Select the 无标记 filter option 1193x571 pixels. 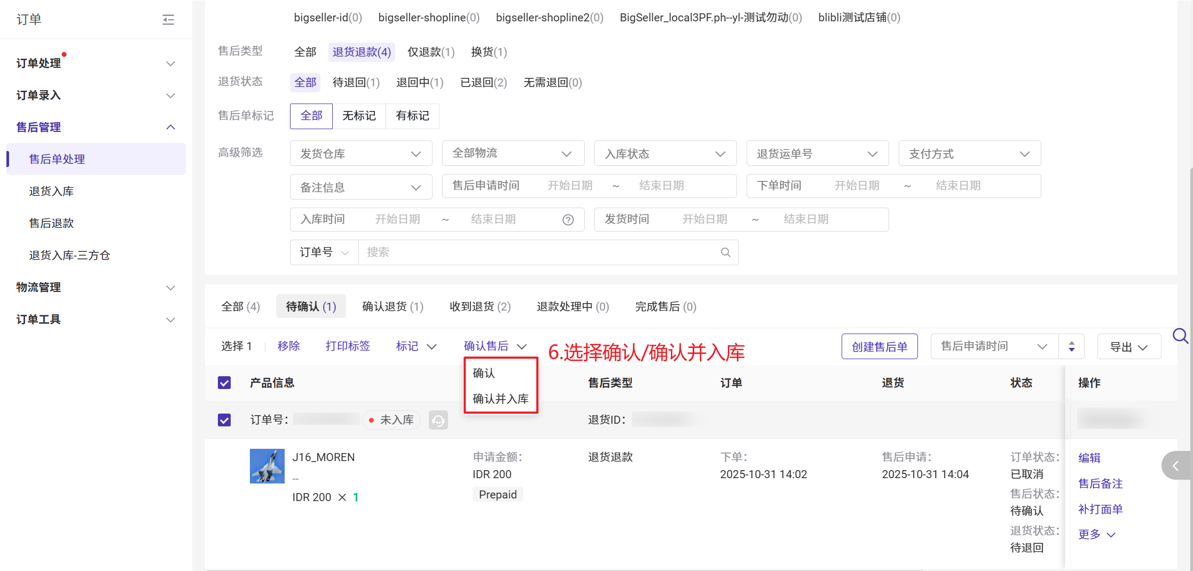point(359,116)
